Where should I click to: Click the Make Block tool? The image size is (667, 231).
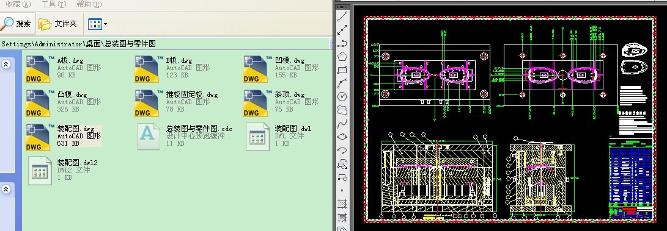click(342, 177)
